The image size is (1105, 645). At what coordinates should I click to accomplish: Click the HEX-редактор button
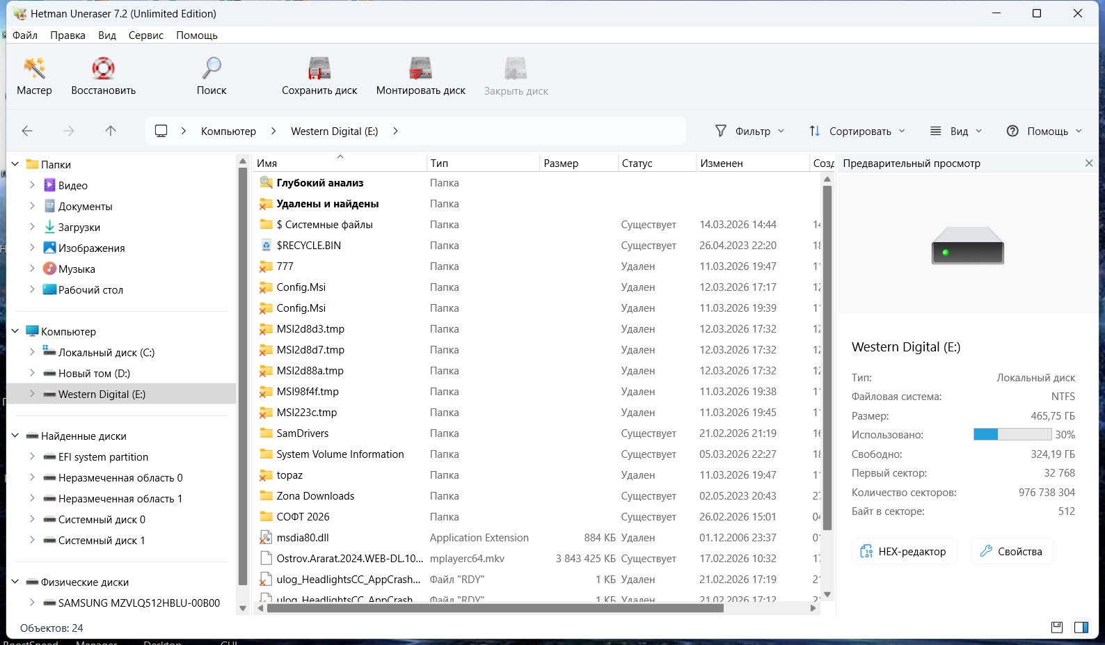[x=903, y=552]
